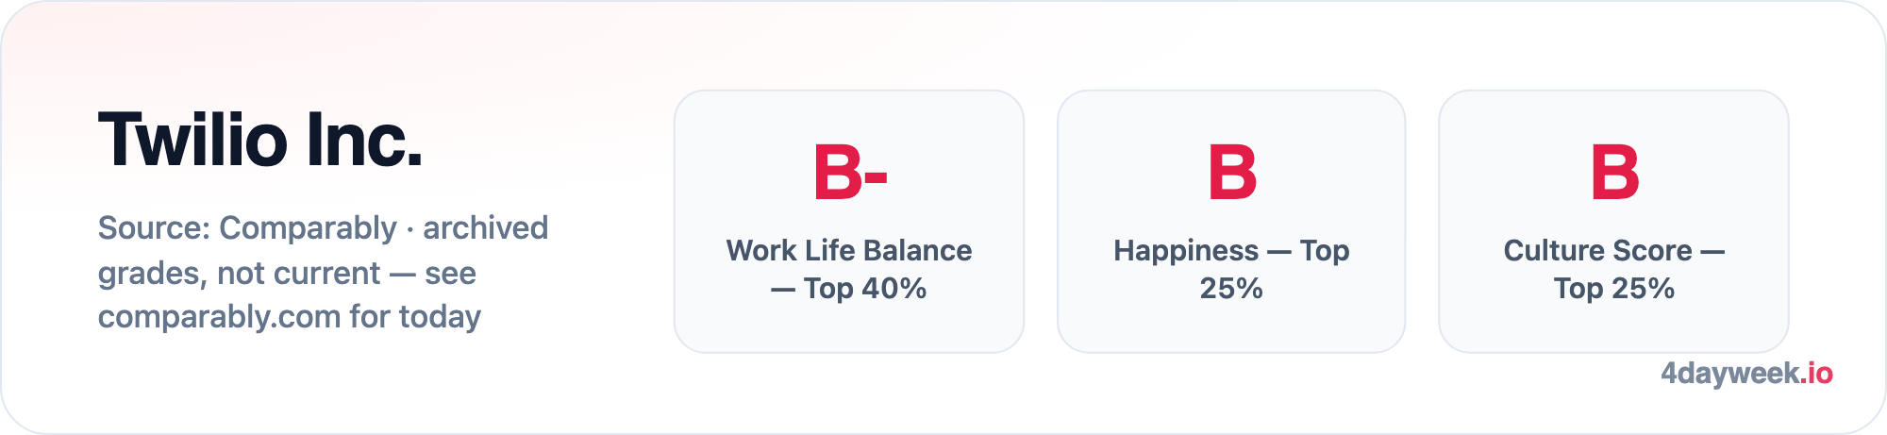Click the "Happiness — Top" label text
The width and height of the screenshot is (1887, 435).
1231,250
